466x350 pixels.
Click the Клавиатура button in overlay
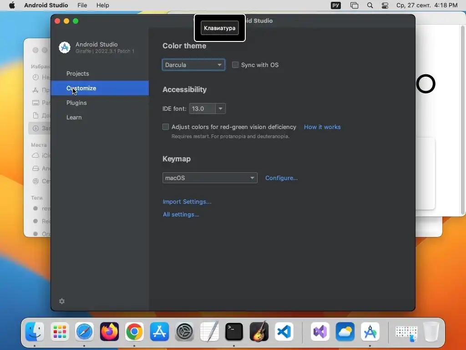[220, 28]
